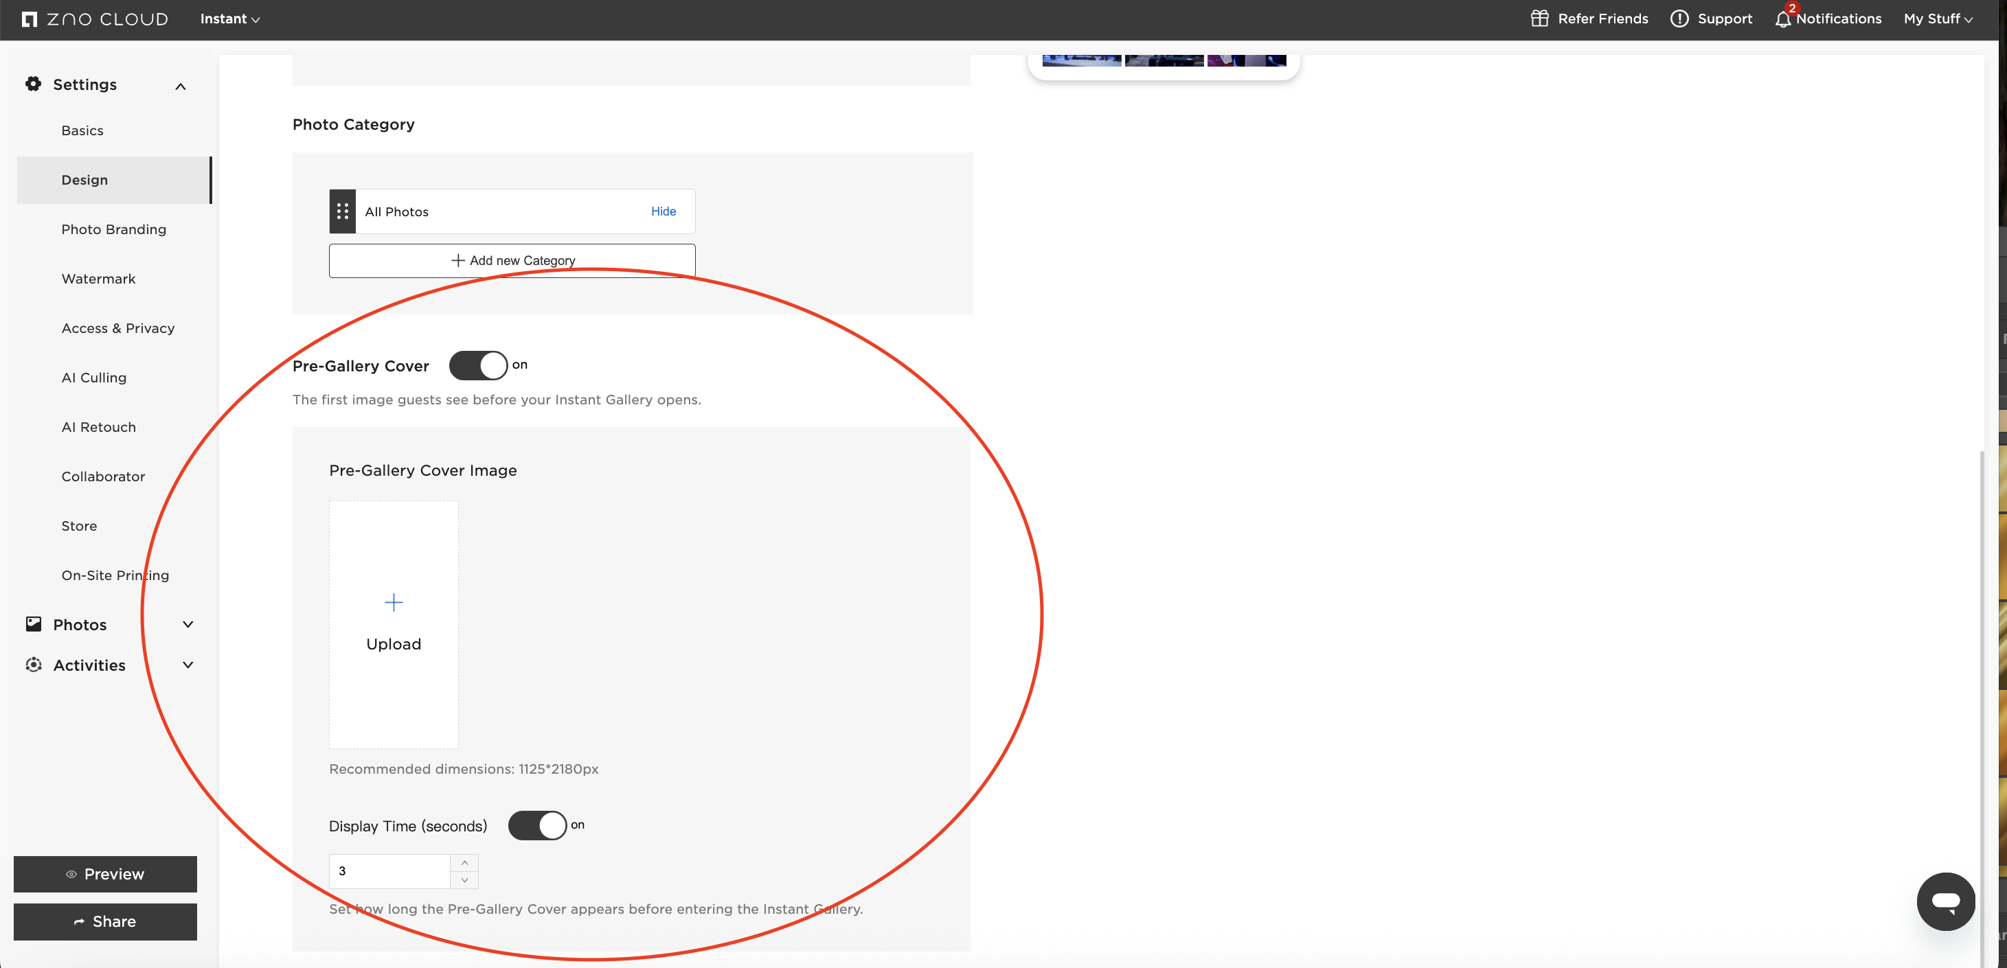The width and height of the screenshot is (2007, 968).
Task: Disable the Display Time toggle
Action: (537, 825)
